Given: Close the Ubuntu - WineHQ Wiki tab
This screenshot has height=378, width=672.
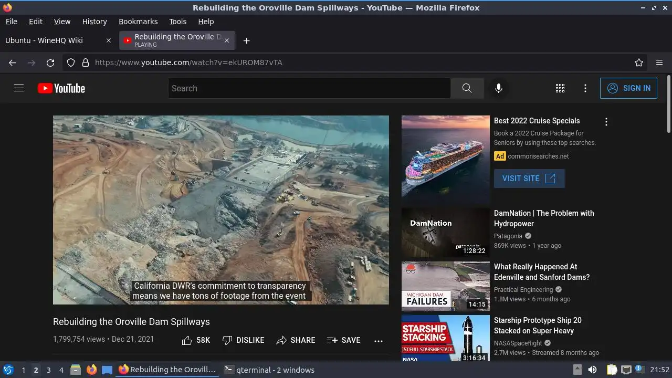Looking at the screenshot, I should [x=109, y=40].
